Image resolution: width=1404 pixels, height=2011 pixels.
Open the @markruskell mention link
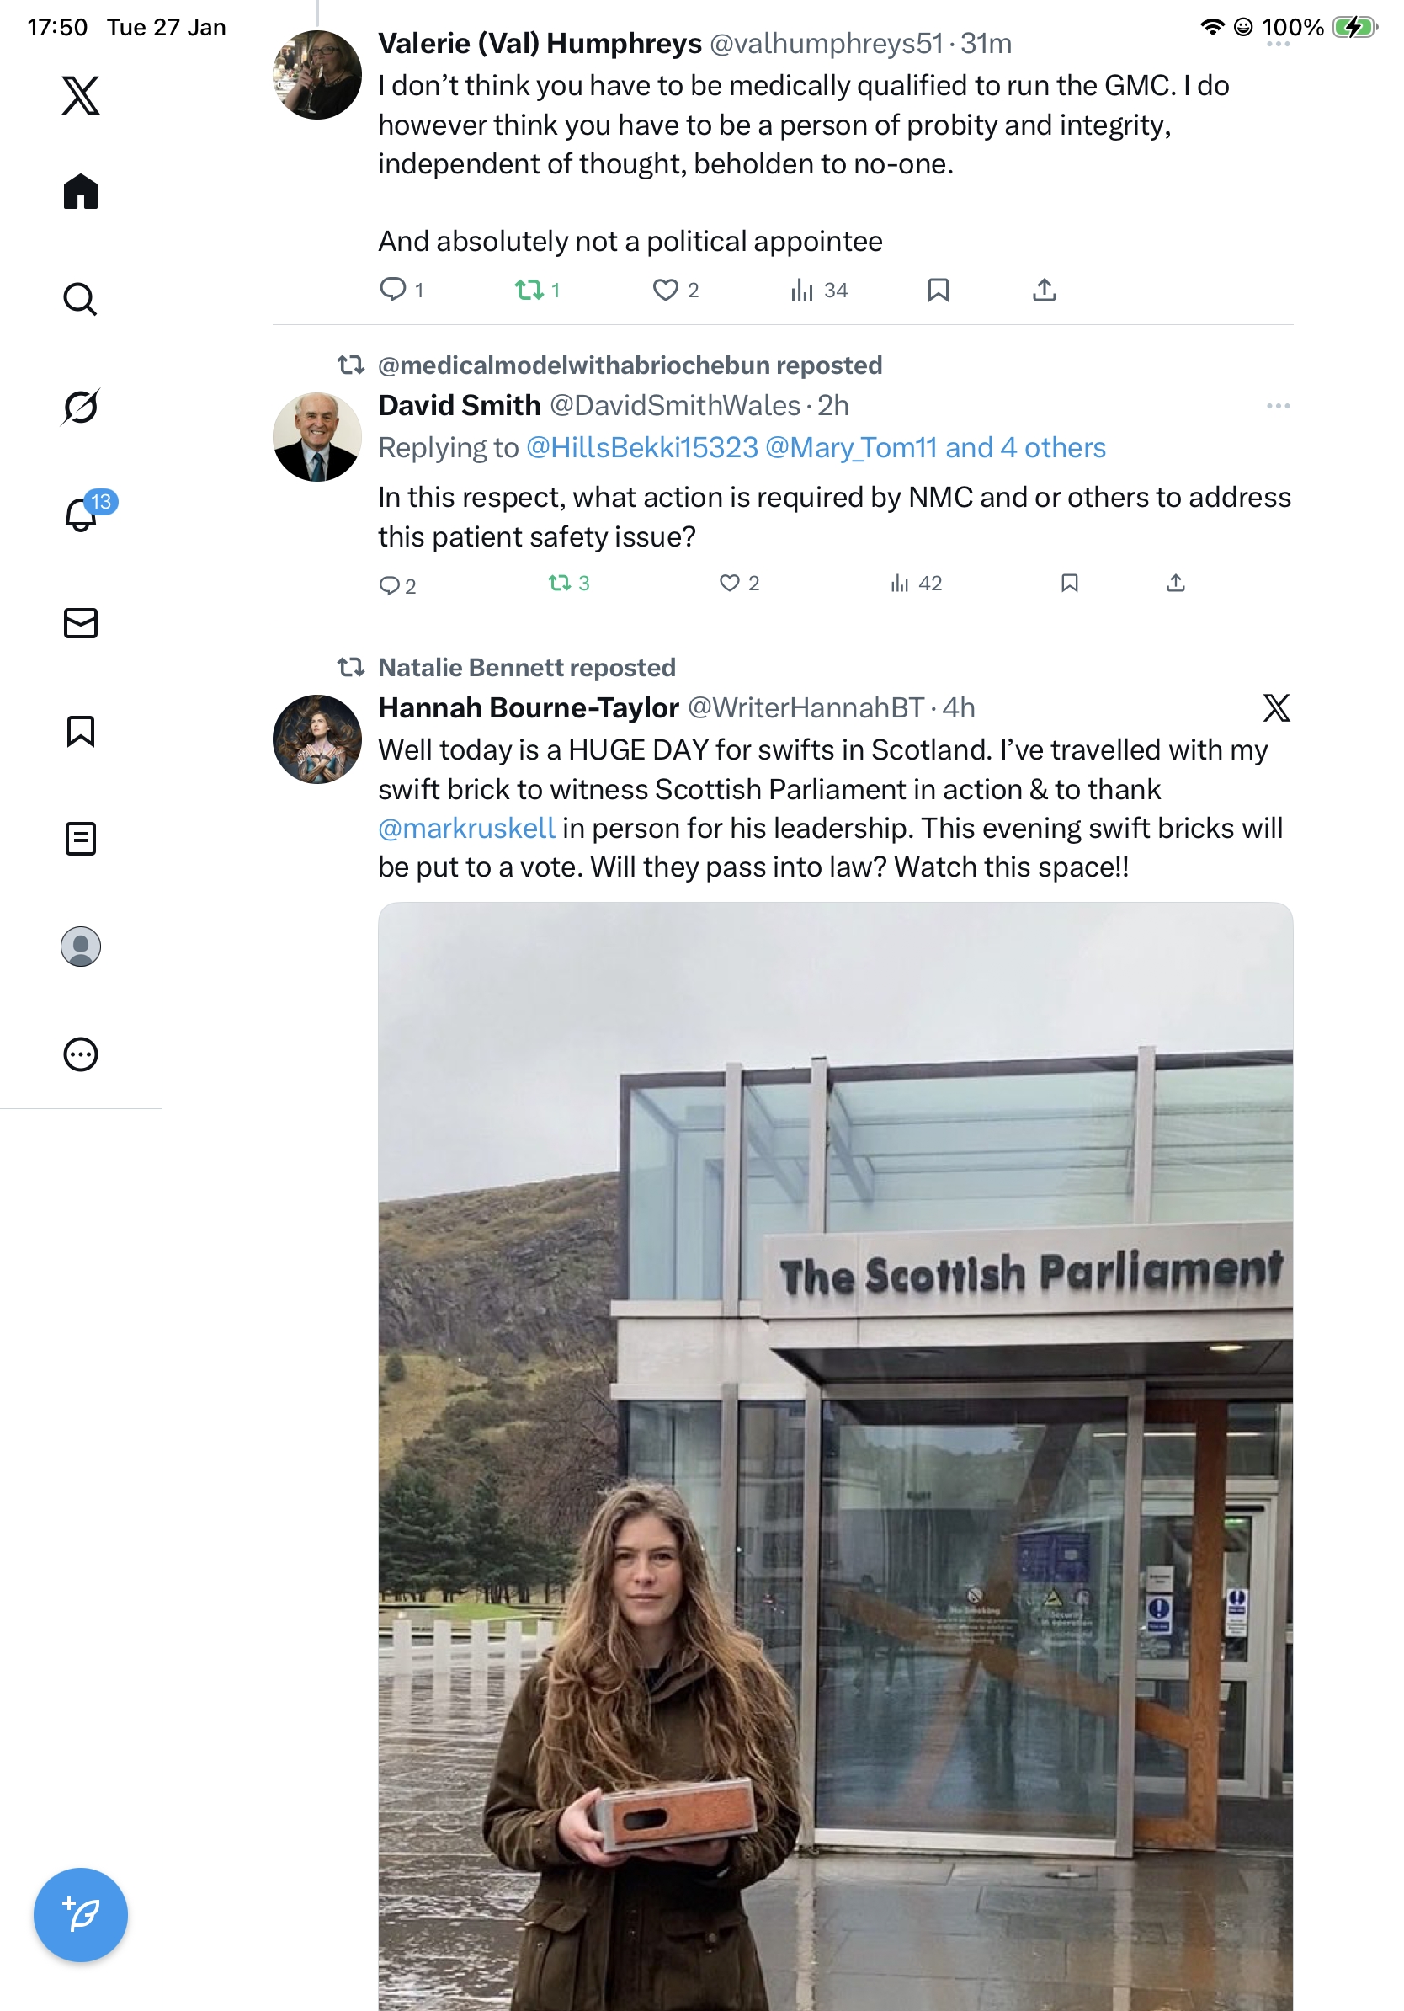(x=466, y=828)
